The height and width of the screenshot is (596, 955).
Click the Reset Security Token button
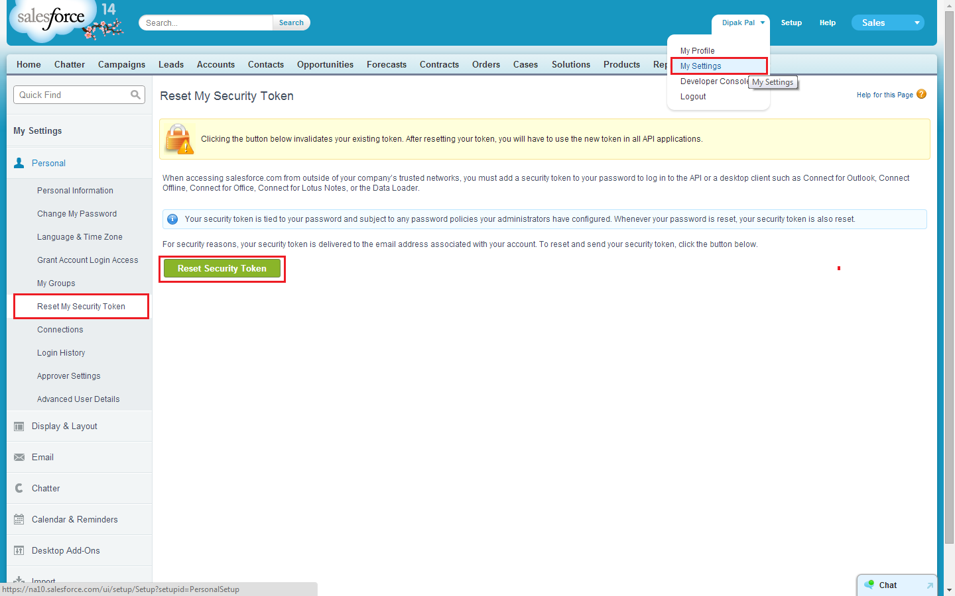click(x=222, y=268)
